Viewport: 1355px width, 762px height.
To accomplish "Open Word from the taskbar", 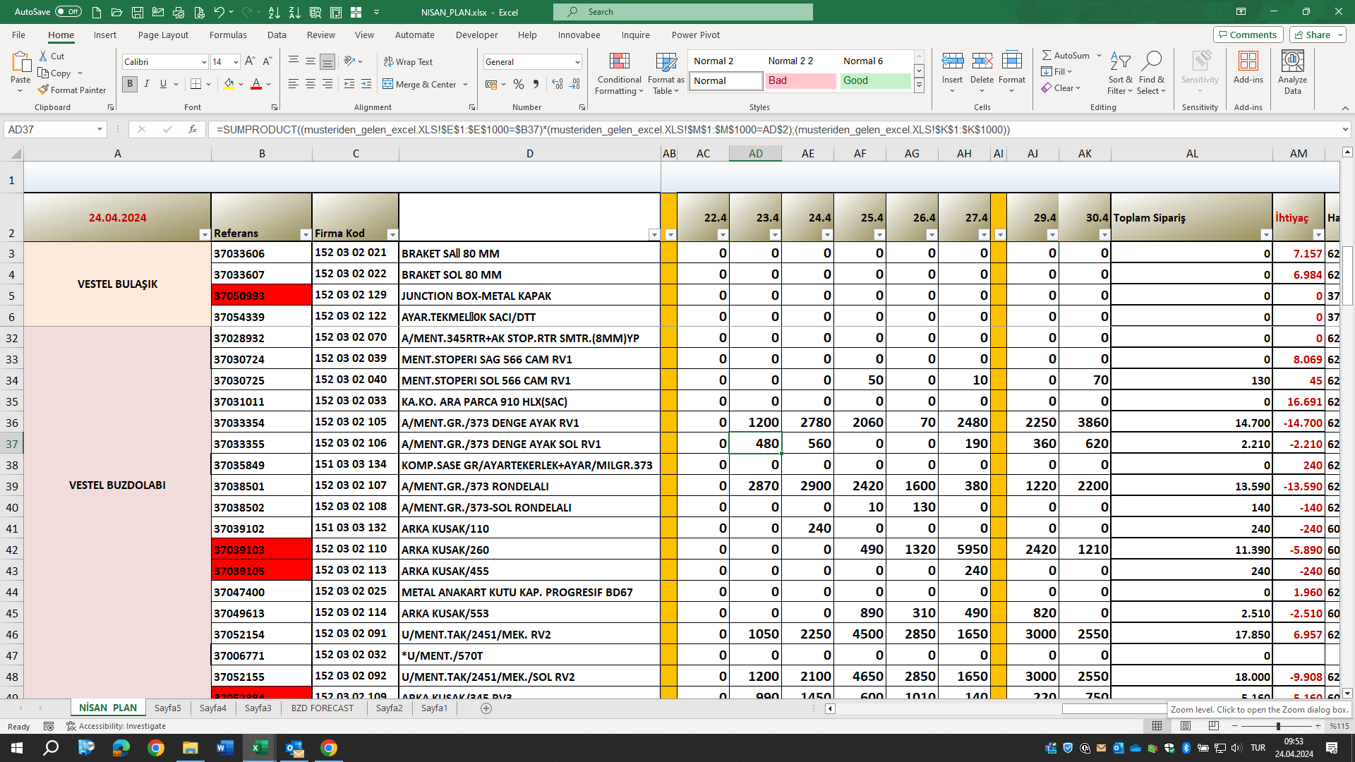I will click(x=224, y=748).
